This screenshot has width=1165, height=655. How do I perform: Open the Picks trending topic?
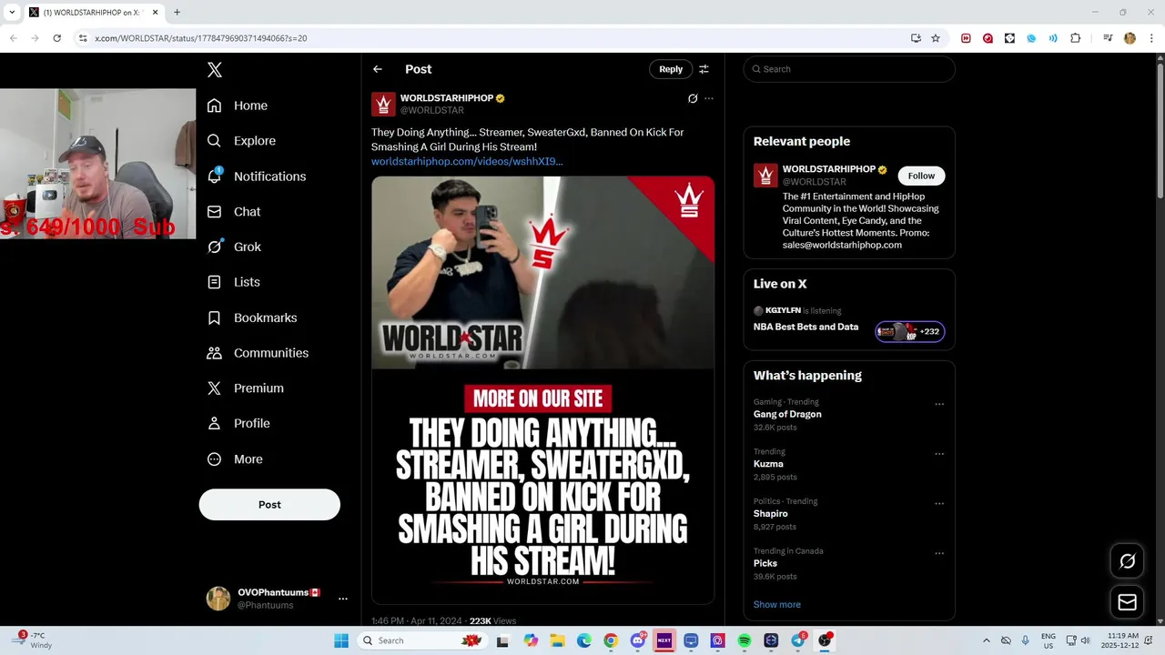(x=765, y=563)
